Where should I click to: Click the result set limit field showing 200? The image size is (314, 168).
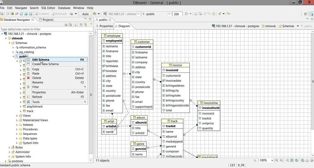177,14
